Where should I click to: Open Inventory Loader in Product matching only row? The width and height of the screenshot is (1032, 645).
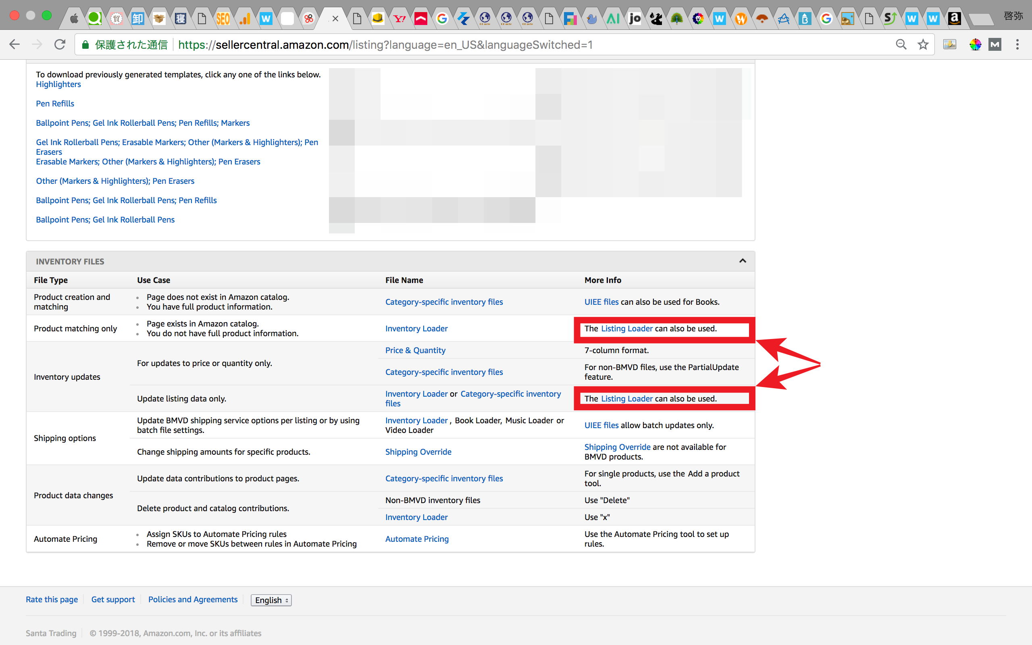point(416,329)
